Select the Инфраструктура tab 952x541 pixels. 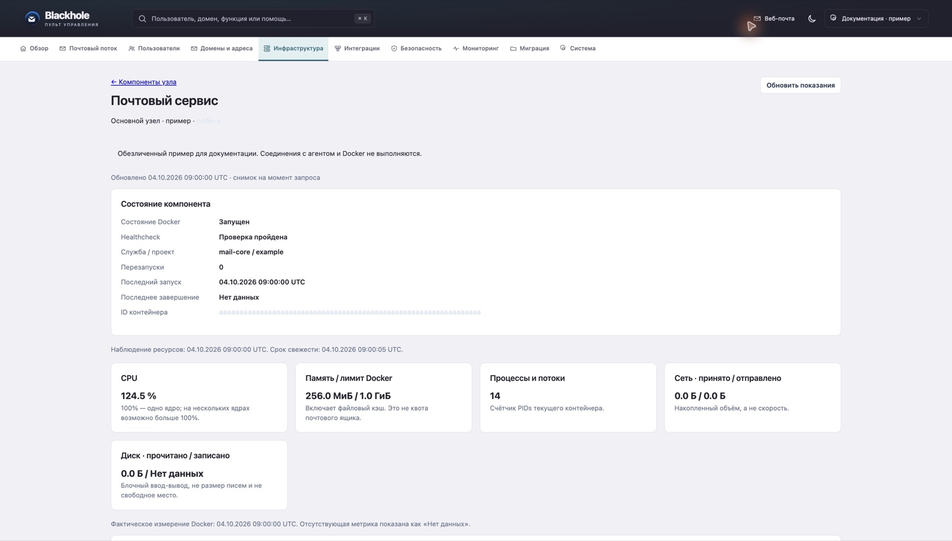[x=293, y=48]
